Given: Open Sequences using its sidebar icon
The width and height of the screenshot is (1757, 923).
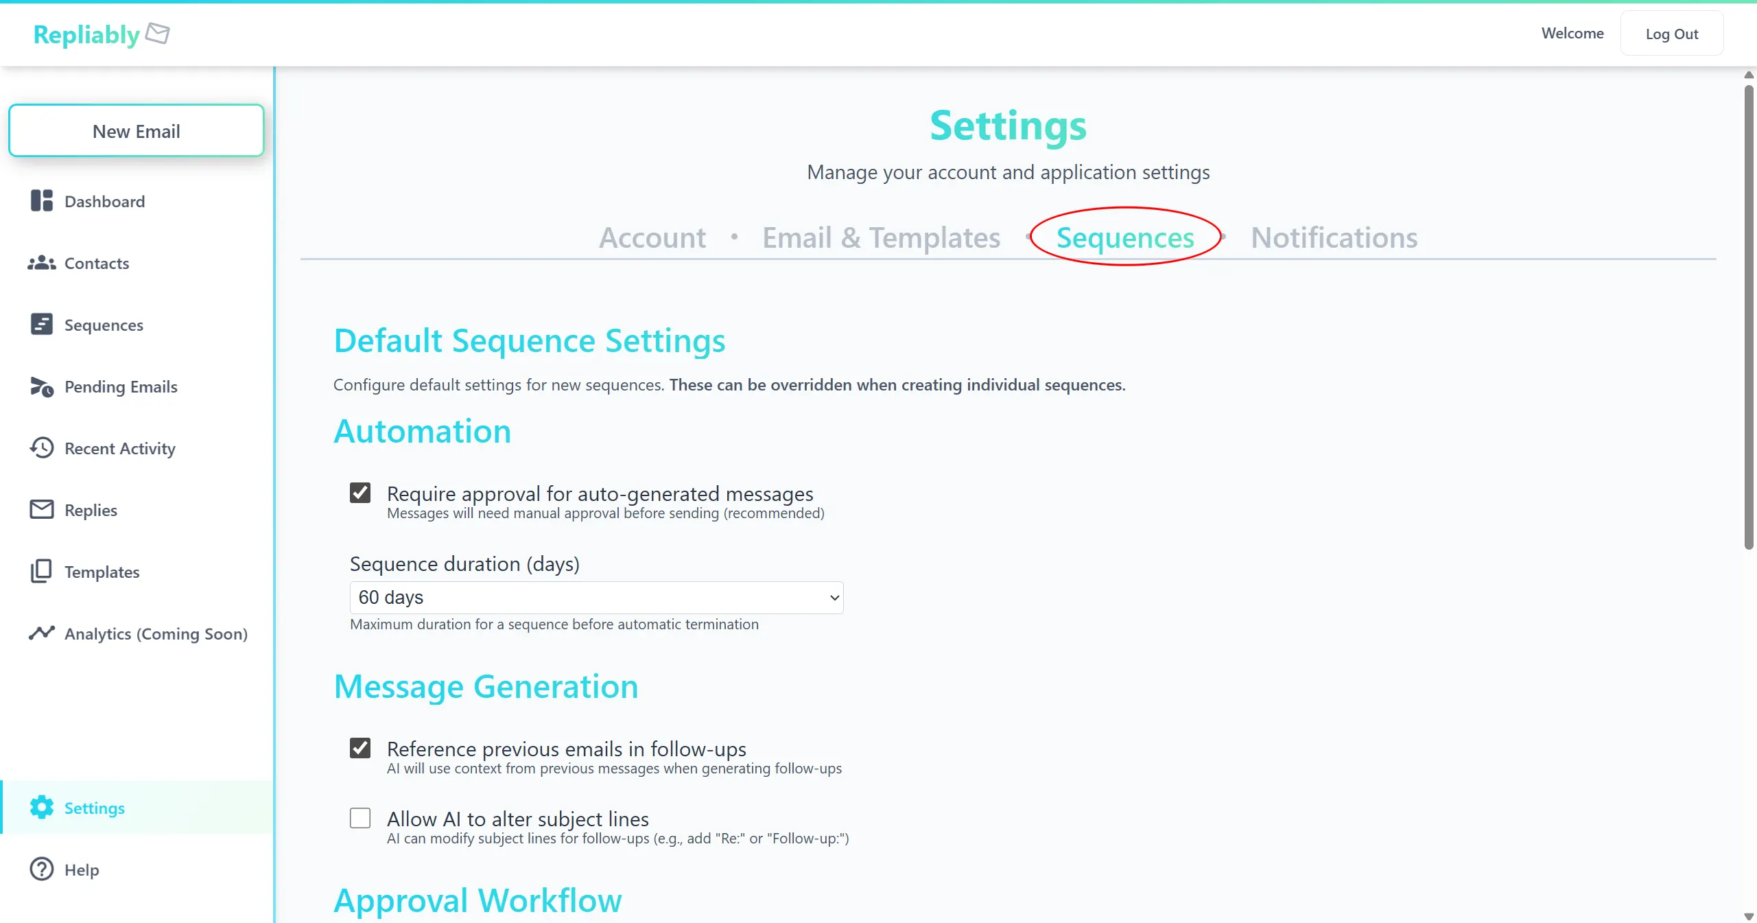Looking at the screenshot, I should [x=41, y=325].
